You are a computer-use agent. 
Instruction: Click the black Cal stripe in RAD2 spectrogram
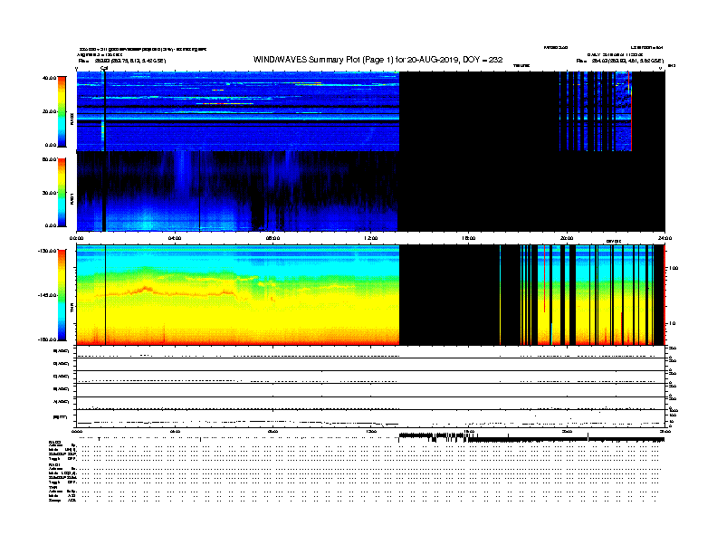tap(105, 111)
